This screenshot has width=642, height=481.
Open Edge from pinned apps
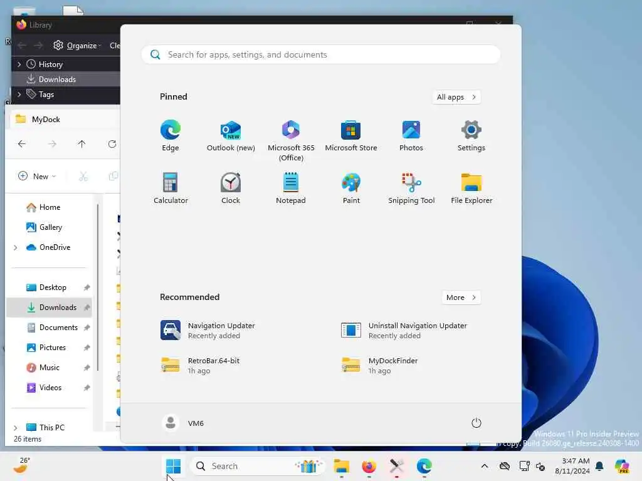(x=171, y=136)
